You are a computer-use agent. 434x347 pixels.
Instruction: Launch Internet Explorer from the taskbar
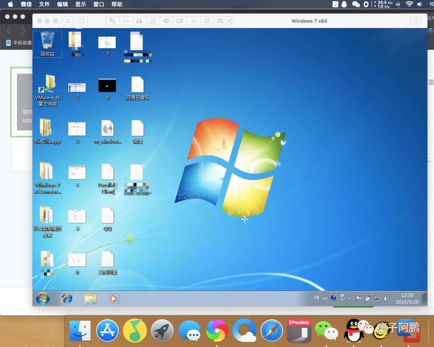point(67,298)
